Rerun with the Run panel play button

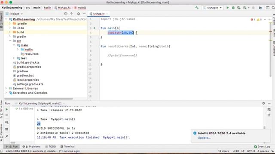tap(7, 110)
